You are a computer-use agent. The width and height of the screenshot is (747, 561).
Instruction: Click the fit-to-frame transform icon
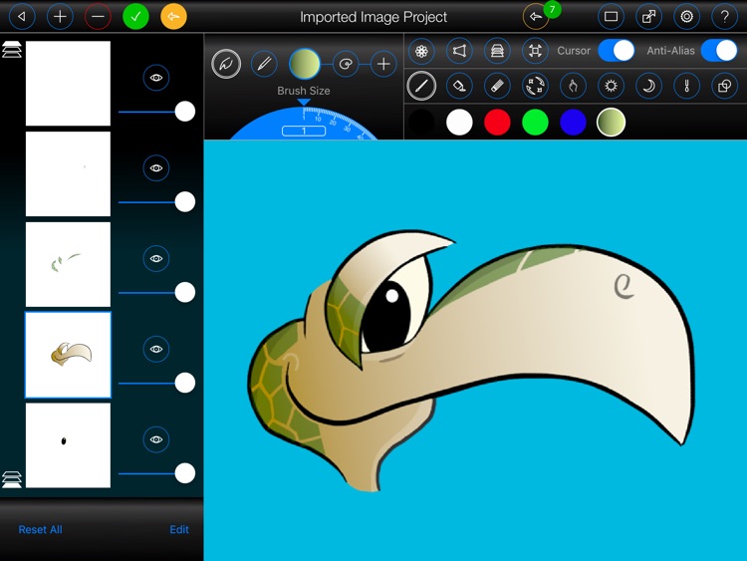(535, 51)
